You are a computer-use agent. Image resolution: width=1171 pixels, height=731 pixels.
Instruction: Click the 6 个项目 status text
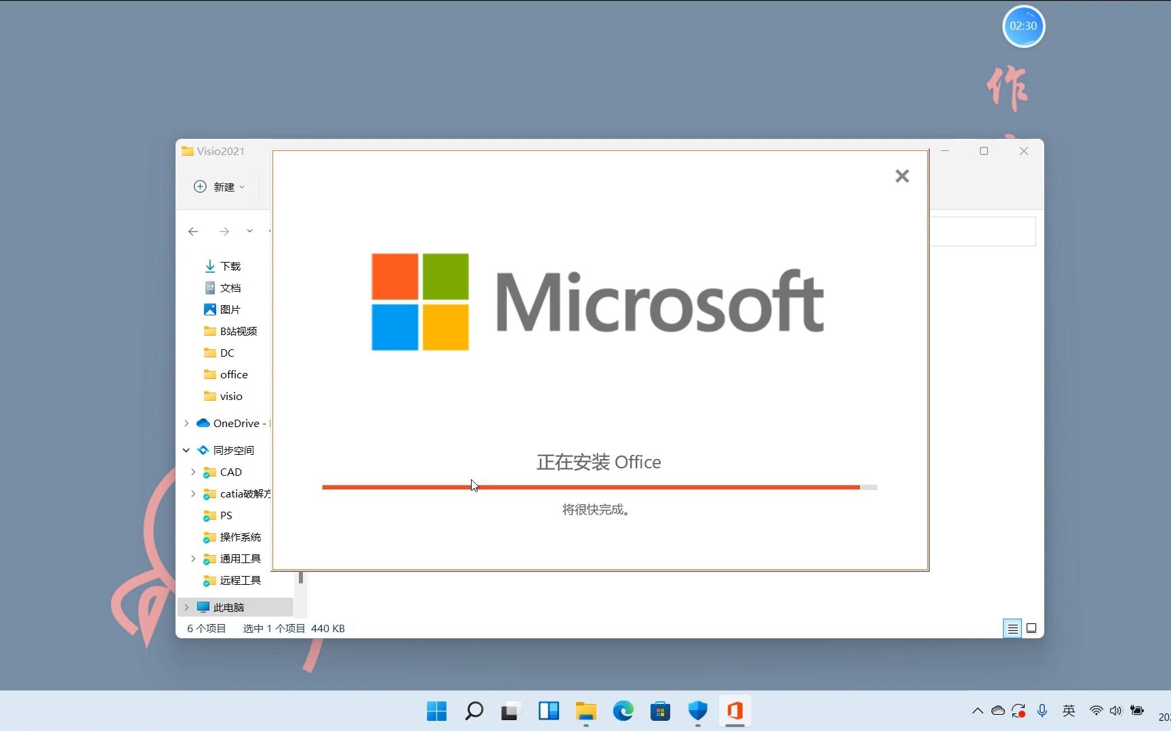(x=207, y=628)
